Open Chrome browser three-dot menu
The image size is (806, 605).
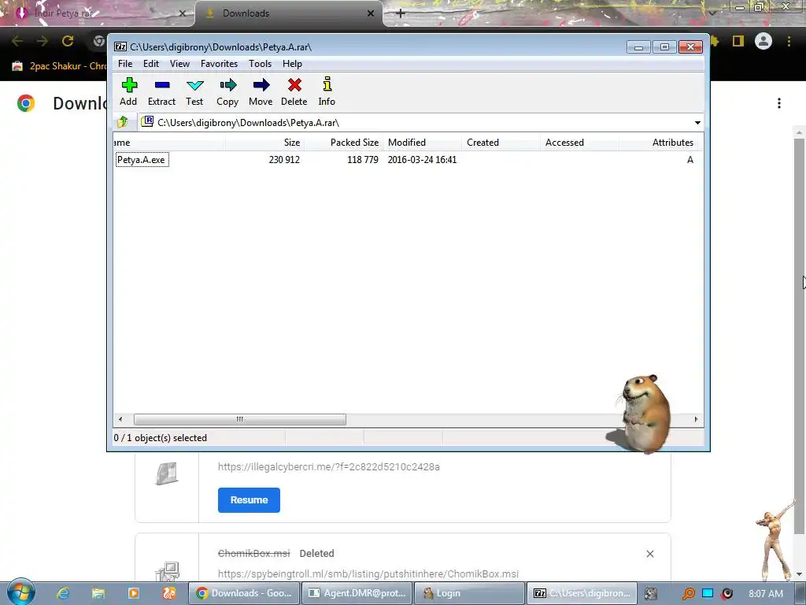[x=789, y=41]
